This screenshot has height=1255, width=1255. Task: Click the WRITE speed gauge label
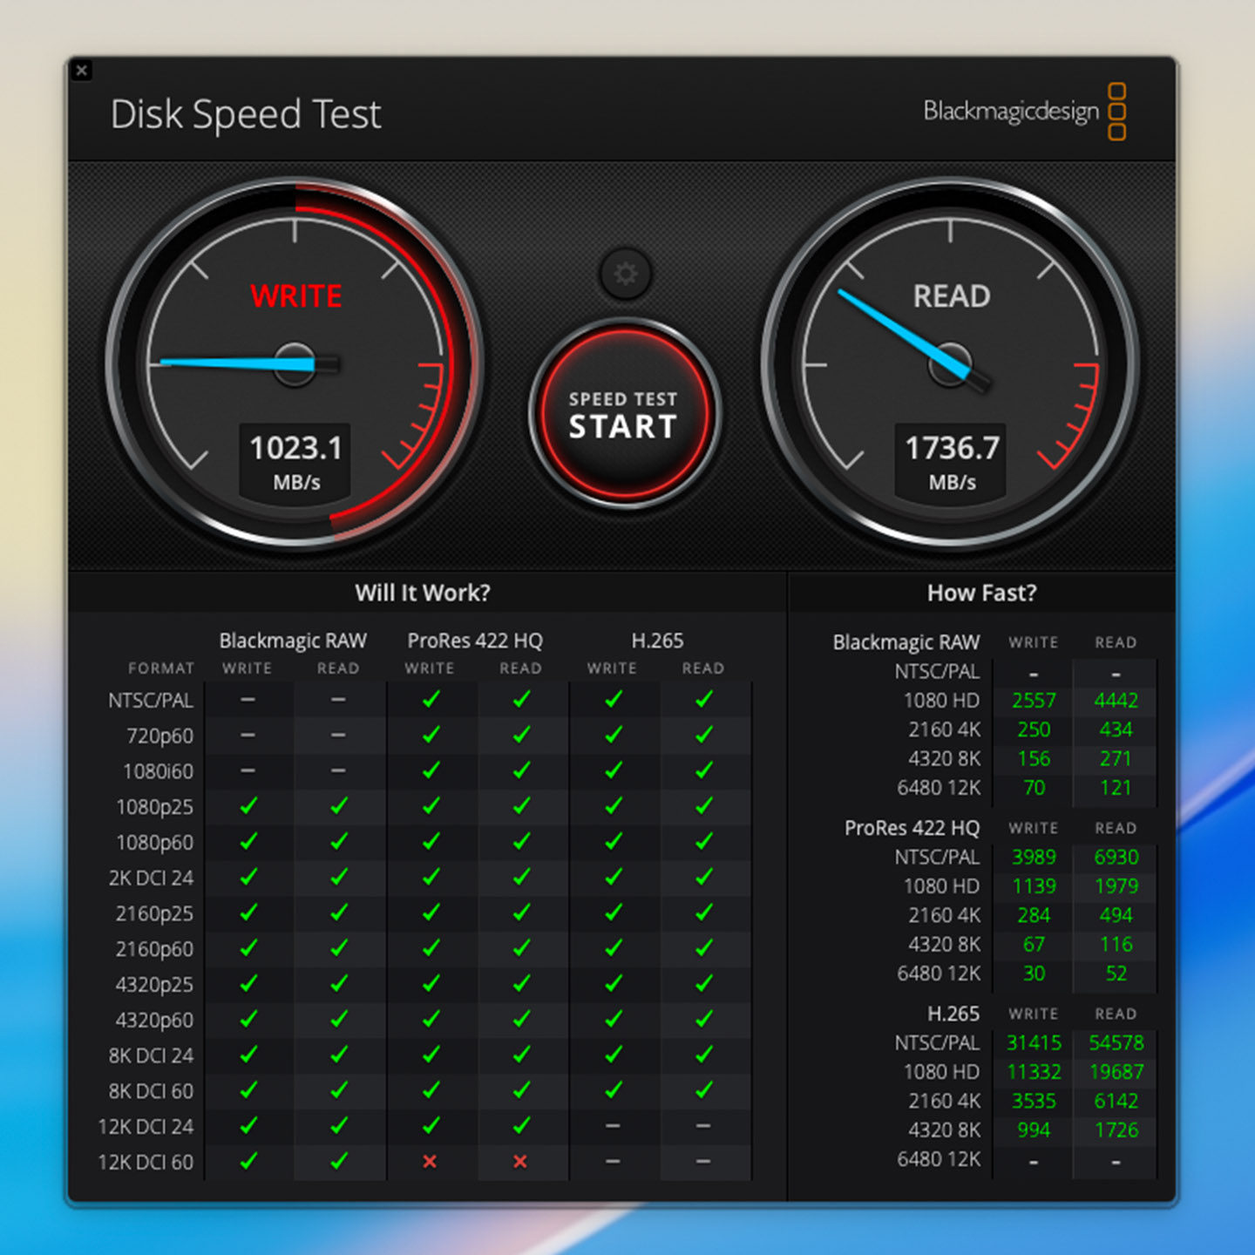point(296,296)
